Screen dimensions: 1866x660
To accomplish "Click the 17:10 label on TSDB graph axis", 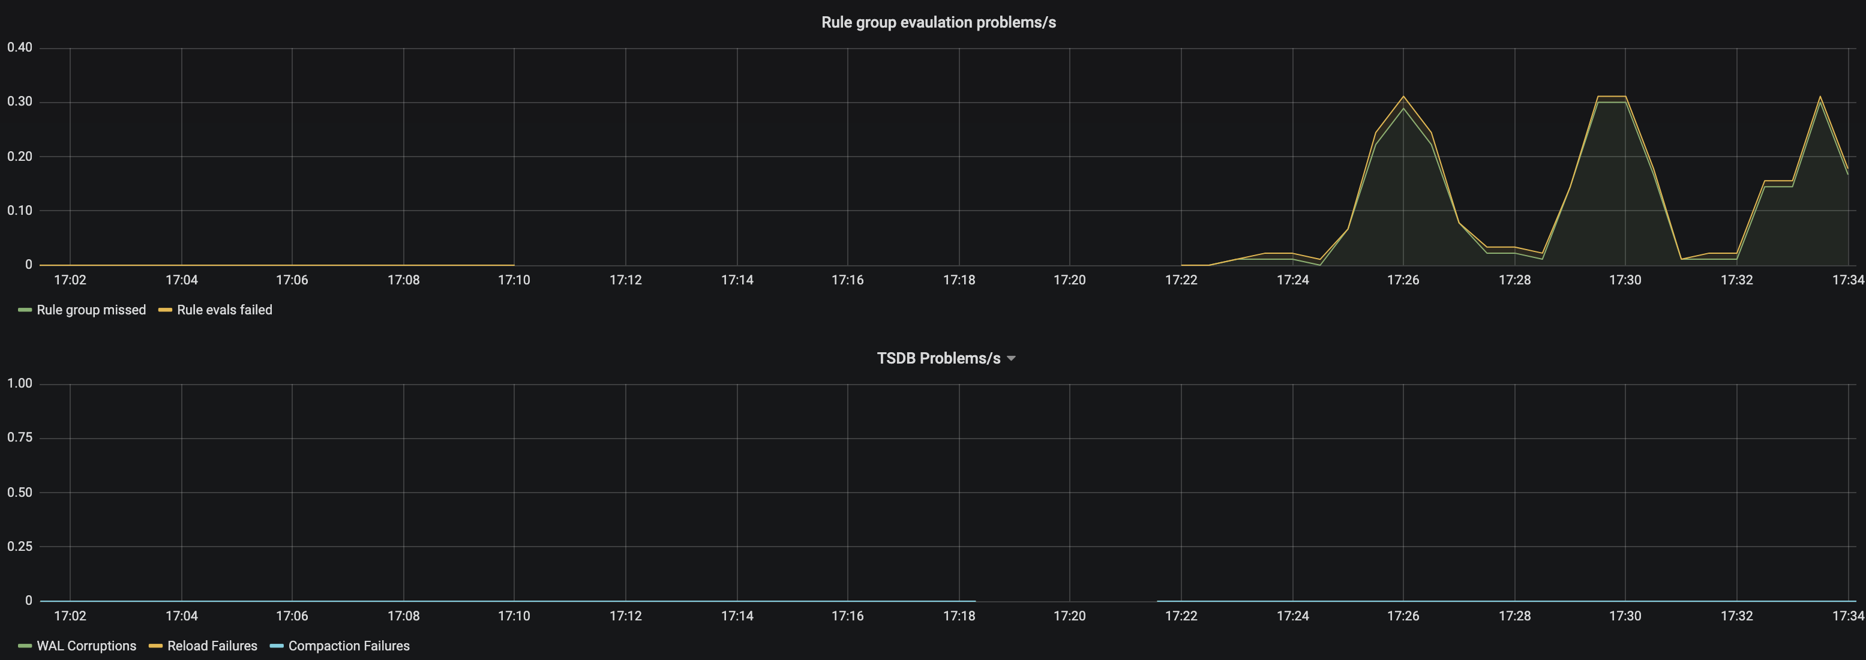I will (x=514, y=617).
